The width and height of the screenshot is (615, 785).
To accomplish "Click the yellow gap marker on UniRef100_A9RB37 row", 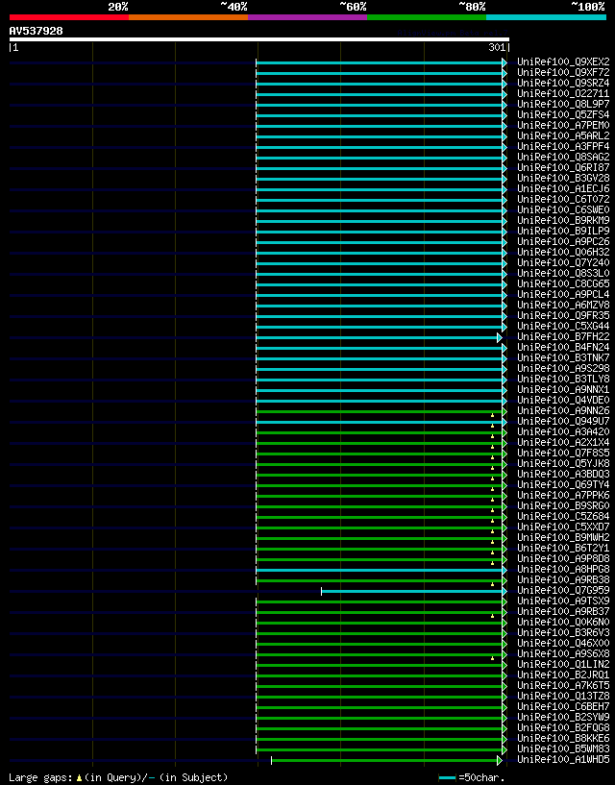I will tap(492, 616).
